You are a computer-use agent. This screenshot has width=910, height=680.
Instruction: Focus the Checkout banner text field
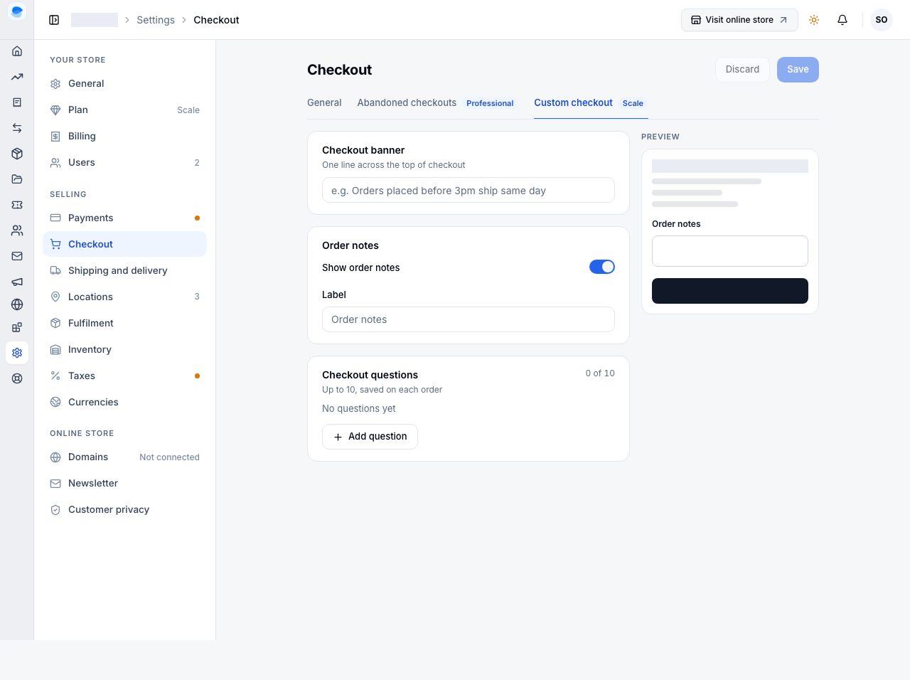click(469, 190)
